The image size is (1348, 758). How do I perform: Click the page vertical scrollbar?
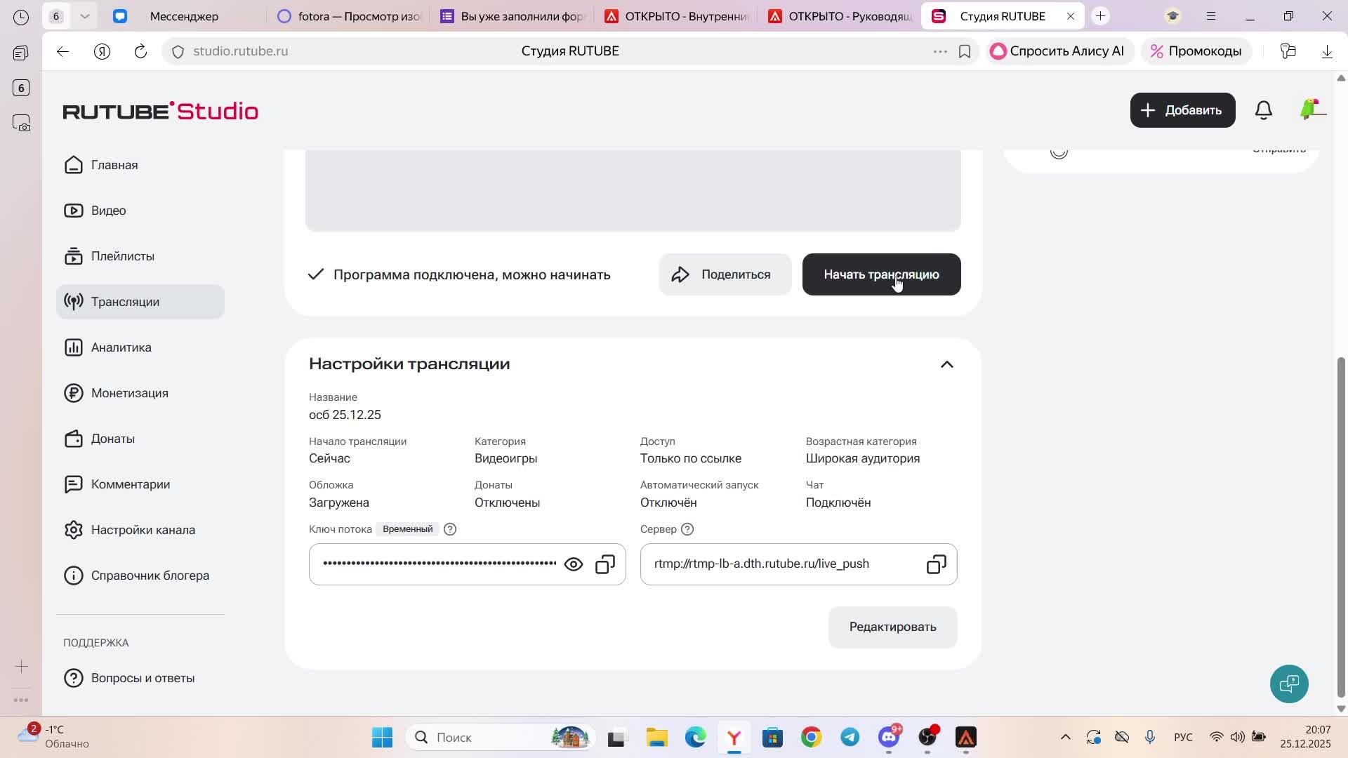click(x=1340, y=526)
